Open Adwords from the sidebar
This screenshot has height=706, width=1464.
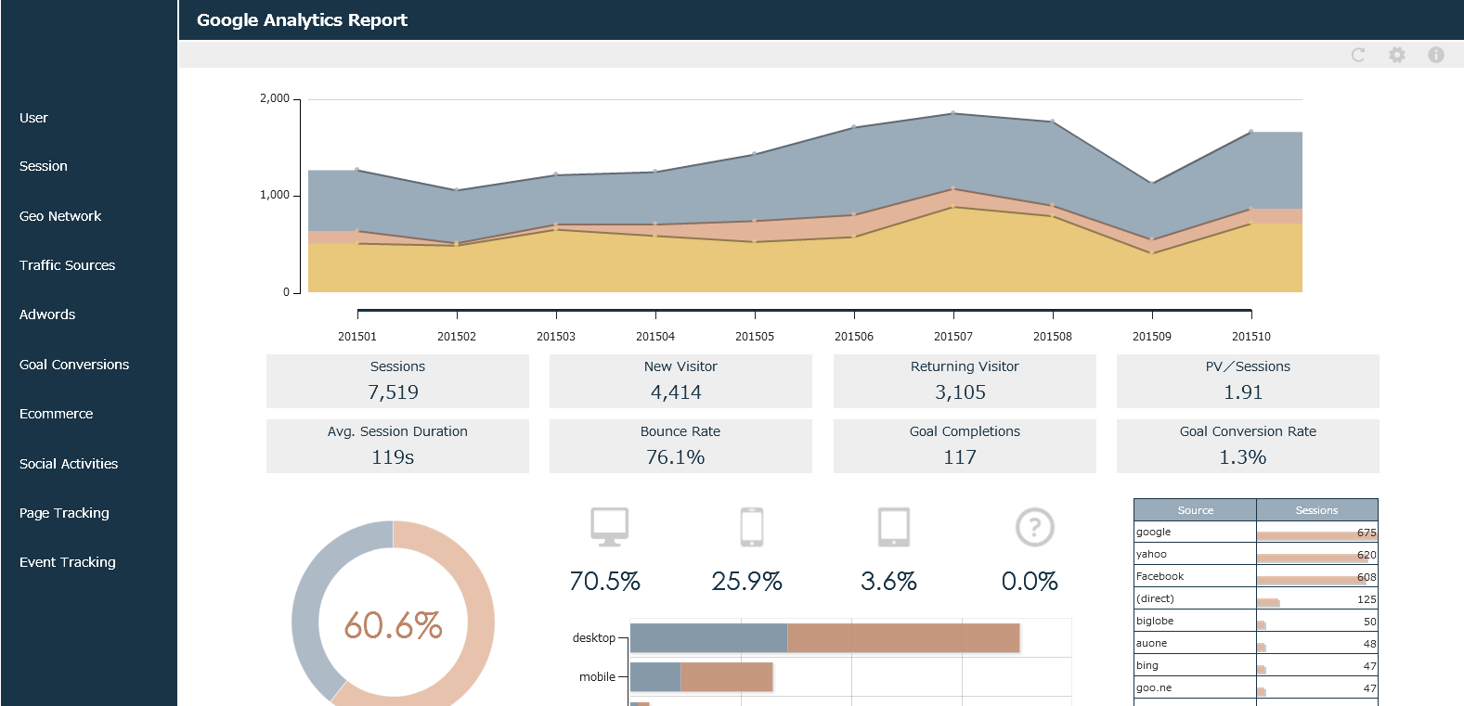click(47, 314)
